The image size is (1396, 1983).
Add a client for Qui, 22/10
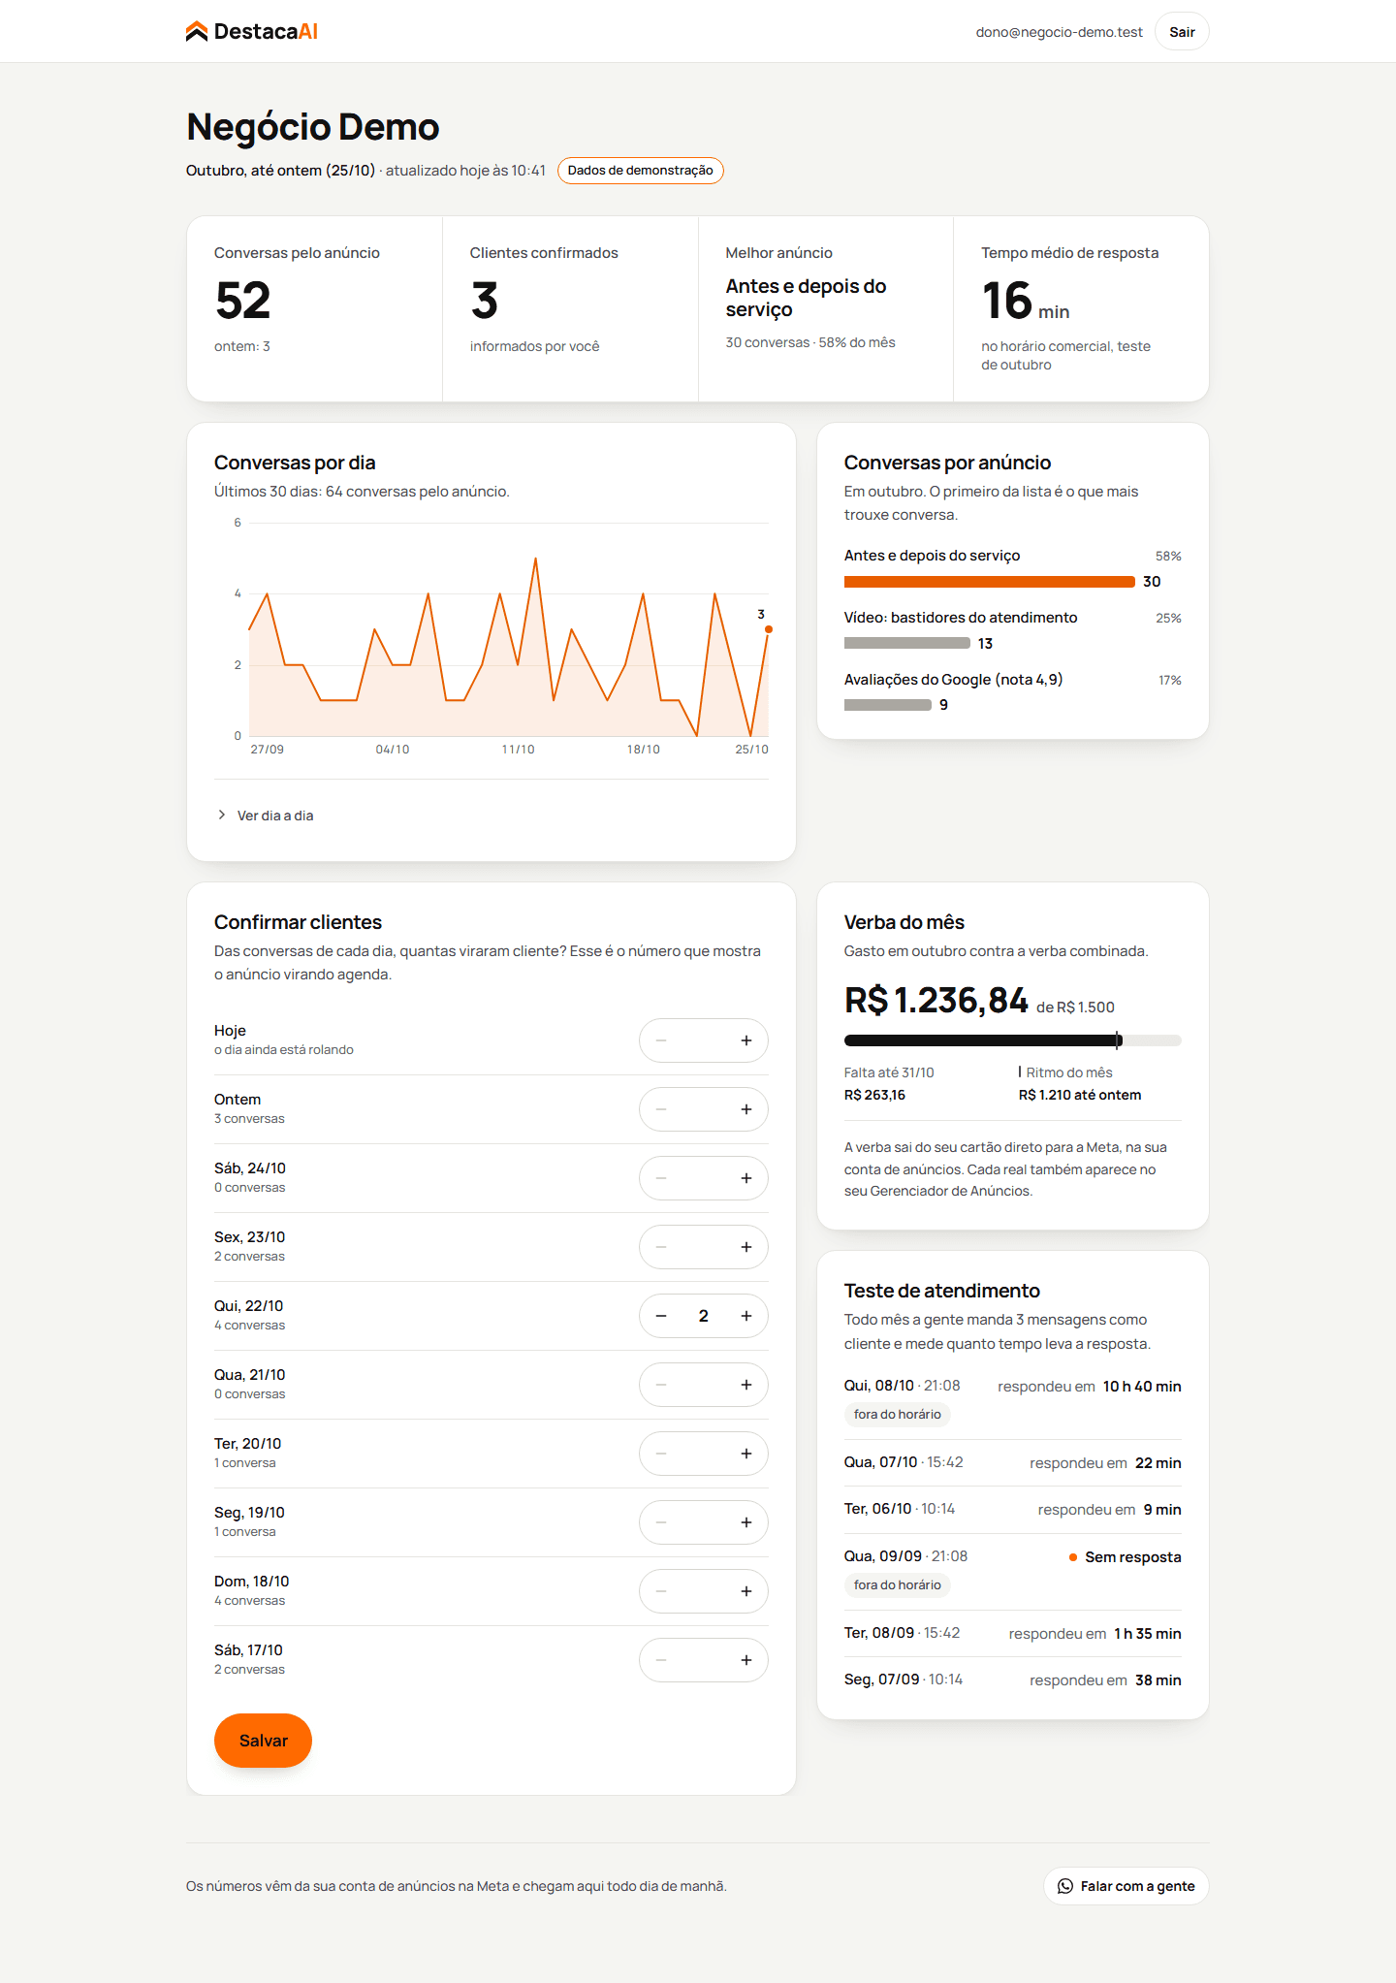(x=746, y=1316)
